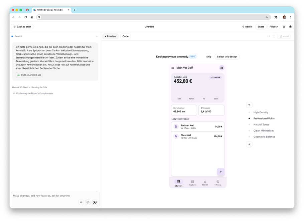Skip the design previews
Screen dimensions: 304x221
208,57
